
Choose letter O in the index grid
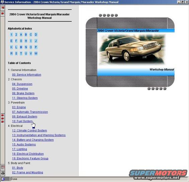[31, 47]
